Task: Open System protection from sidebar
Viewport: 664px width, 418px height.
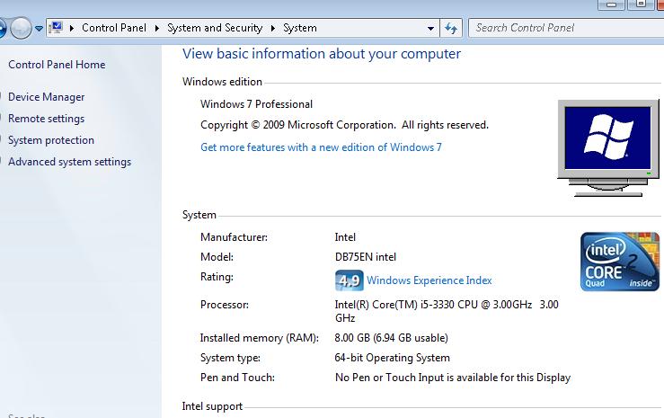Action: point(51,140)
